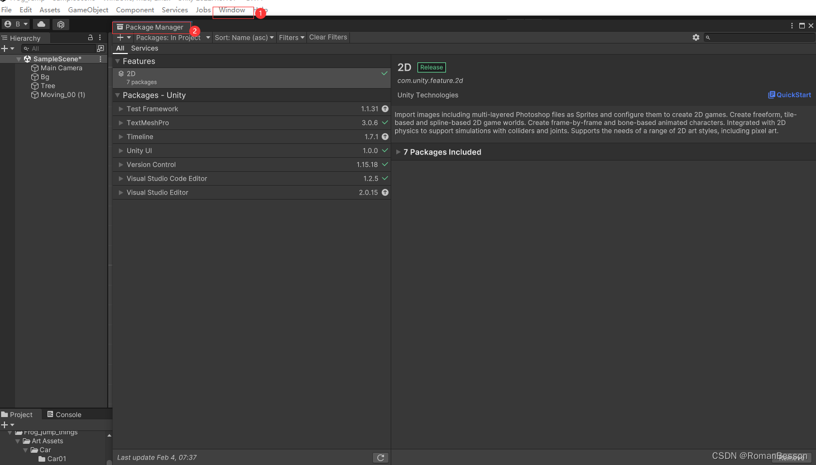Open the Filters dropdown

[292, 37]
